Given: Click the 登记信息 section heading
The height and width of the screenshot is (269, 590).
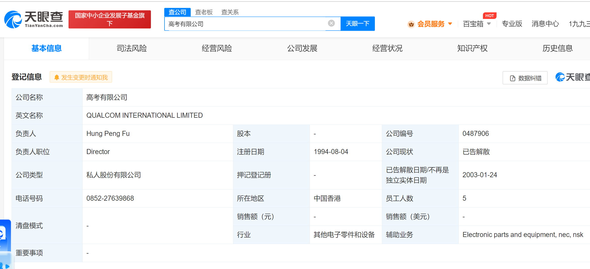Looking at the screenshot, I should click(27, 77).
